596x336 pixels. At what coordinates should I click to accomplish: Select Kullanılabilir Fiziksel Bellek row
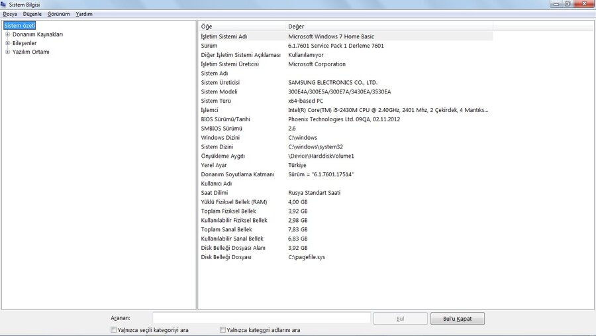coord(346,220)
